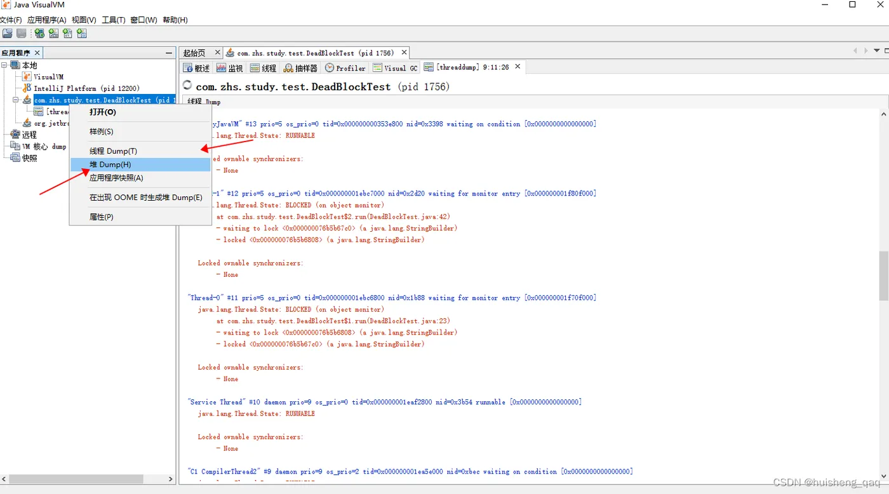Viewport: 889px width, 494px height.
Task: Minimize the 应用程序 panel
Action: pyautogui.click(x=168, y=53)
